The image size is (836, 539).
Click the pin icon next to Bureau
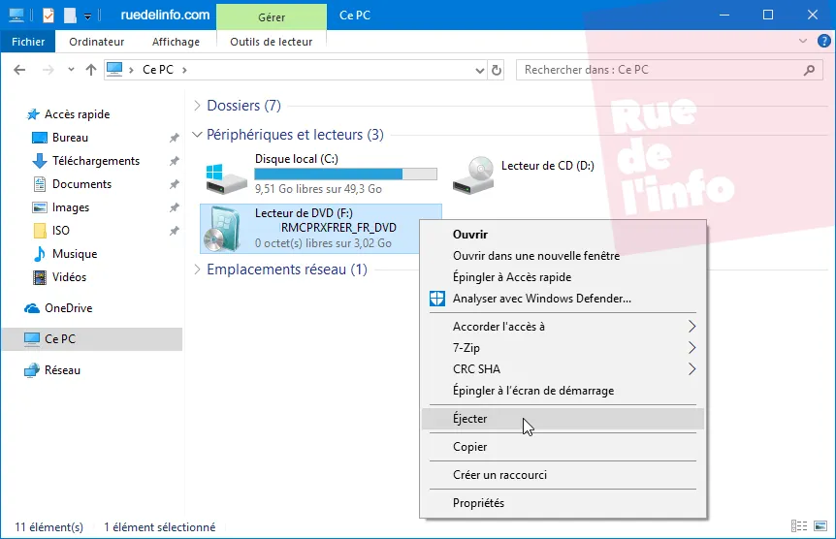pyautogui.click(x=174, y=138)
